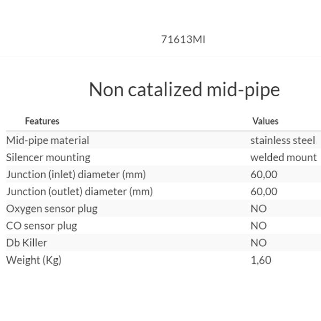
Task: Click the outlet diameter value 60,00
Action: click(x=264, y=192)
